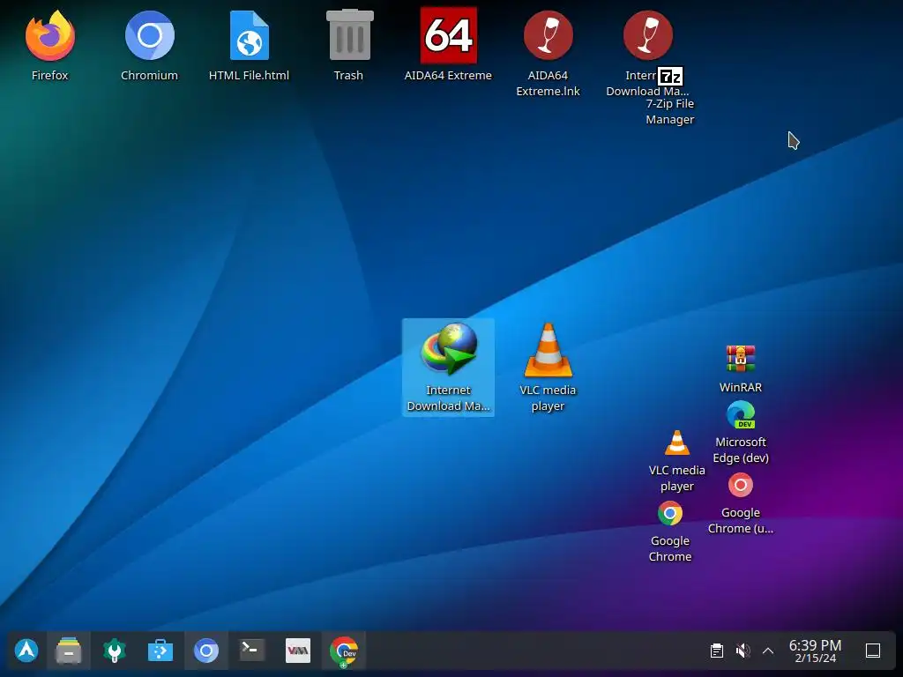The width and height of the screenshot is (903, 677).
Task: Select the small VLC media player icon beside Edge
Action: pos(677,443)
